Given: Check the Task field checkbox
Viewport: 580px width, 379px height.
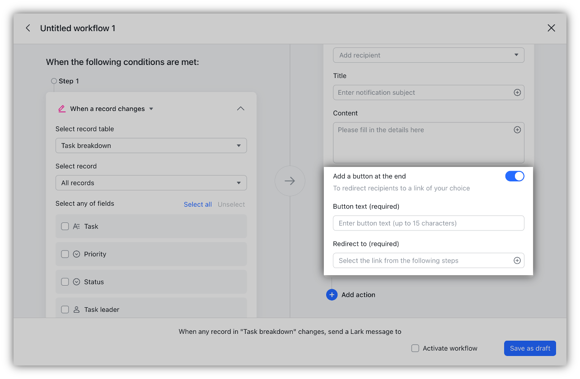Looking at the screenshot, I should click(65, 226).
